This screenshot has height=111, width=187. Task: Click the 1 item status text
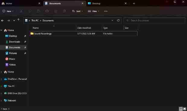pyautogui.click(x=4, y=109)
